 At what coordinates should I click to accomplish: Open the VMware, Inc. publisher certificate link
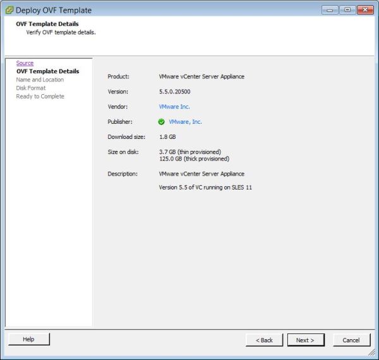click(x=185, y=122)
